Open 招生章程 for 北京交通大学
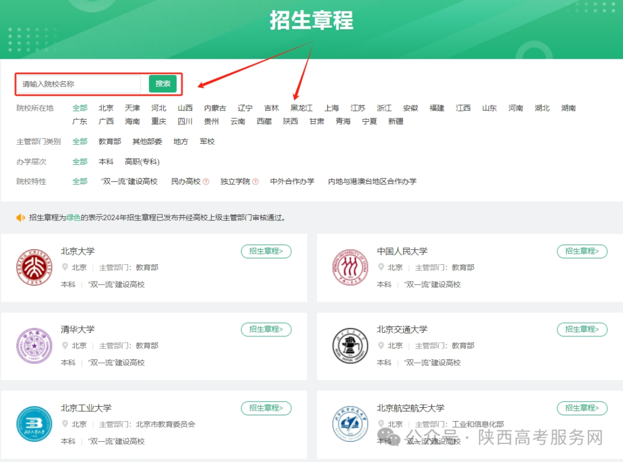The width and height of the screenshot is (623, 462). pyautogui.click(x=582, y=329)
